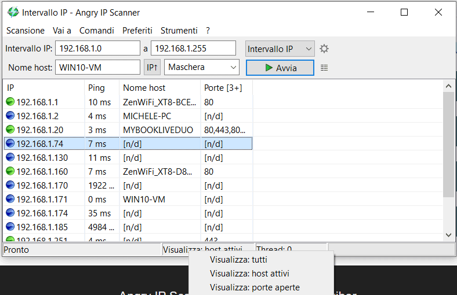Click blue status icon for 192.168.1.130

[10, 157]
